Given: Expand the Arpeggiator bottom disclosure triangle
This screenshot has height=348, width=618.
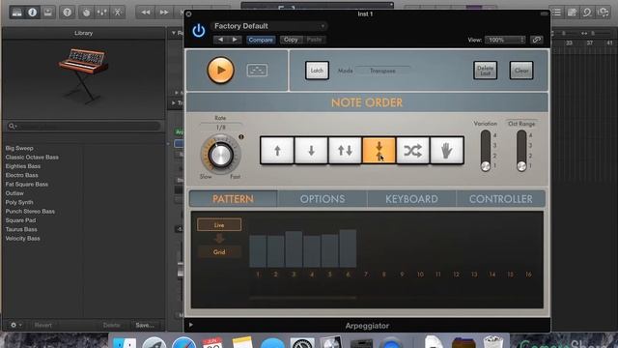Looking at the screenshot, I should point(191,325).
